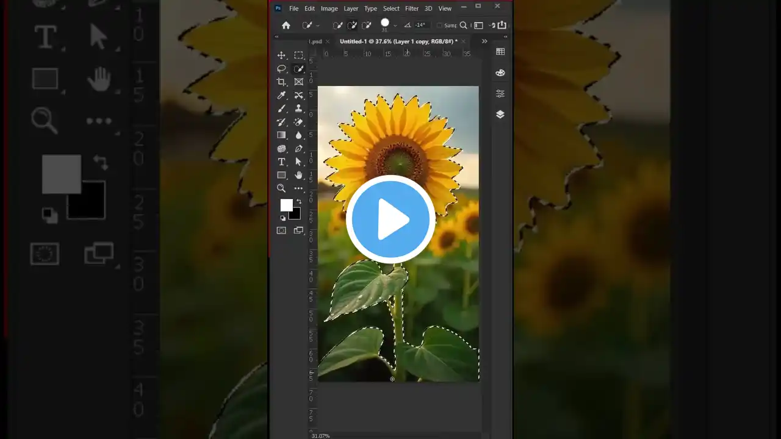Select the Clone Stamp tool
Viewport: 781px width, 439px height.
(x=298, y=108)
